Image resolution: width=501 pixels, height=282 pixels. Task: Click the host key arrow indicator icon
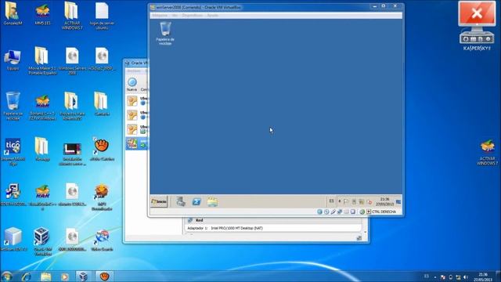pyautogui.click(x=369, y=211)
